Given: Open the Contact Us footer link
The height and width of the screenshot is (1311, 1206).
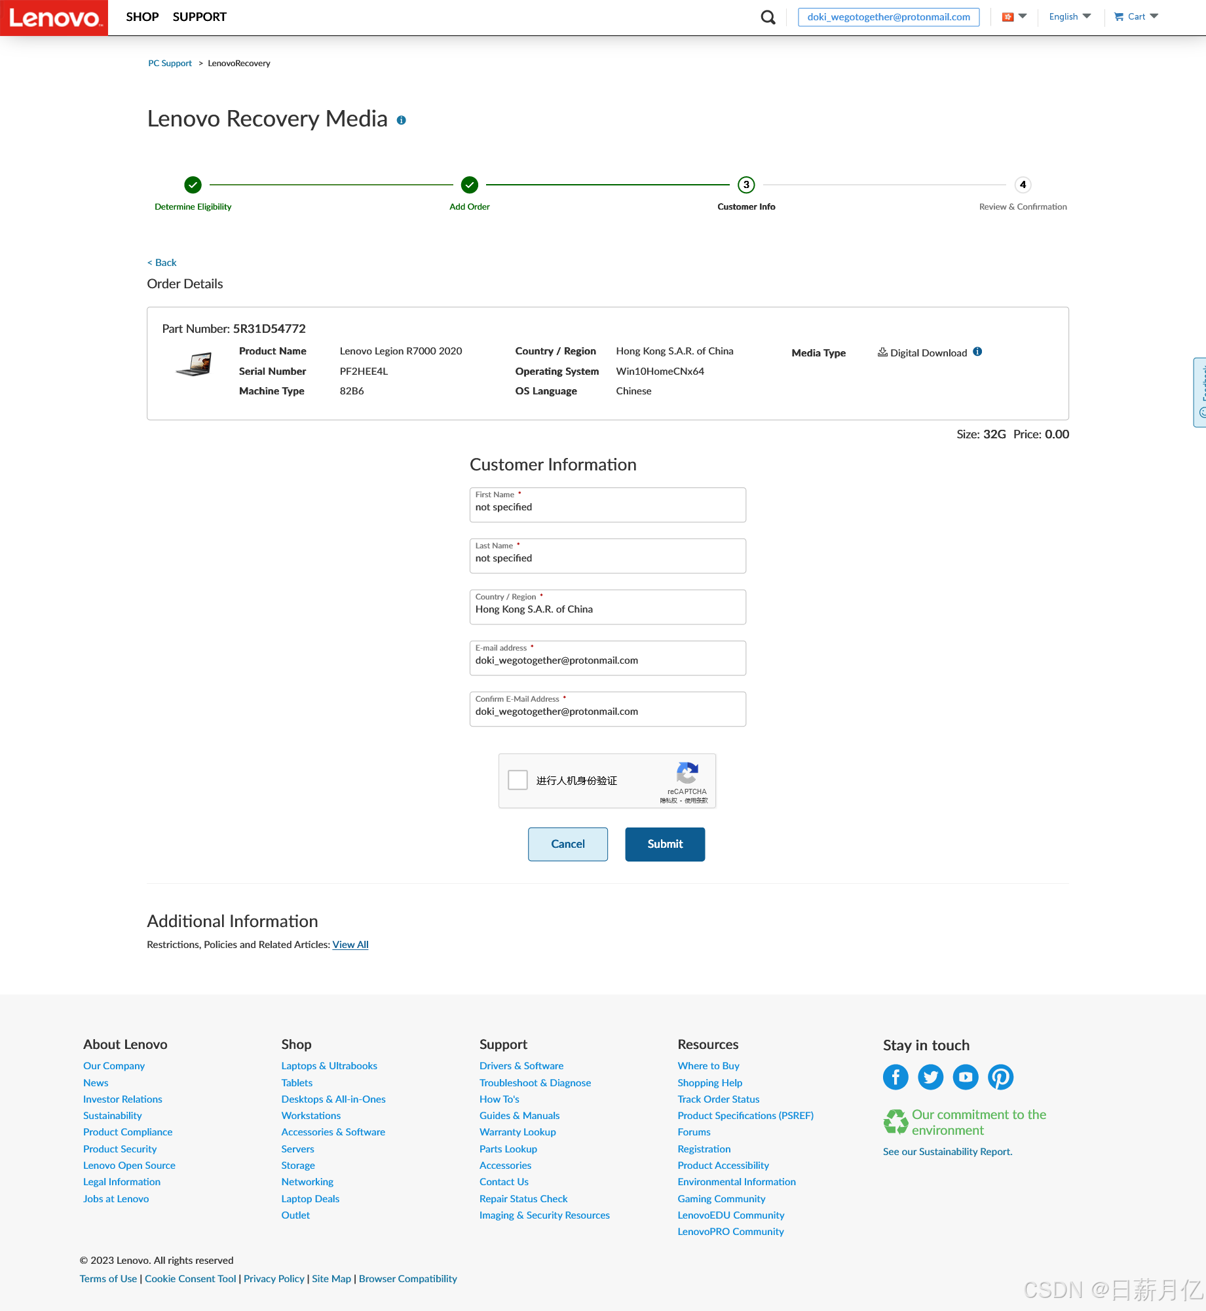Looking at the screenshot, I should 504,1182.
